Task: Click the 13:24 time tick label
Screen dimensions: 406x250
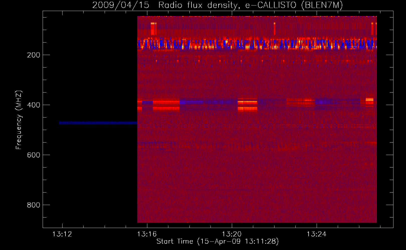Action: pyautogui.click(x=316, y=234)
